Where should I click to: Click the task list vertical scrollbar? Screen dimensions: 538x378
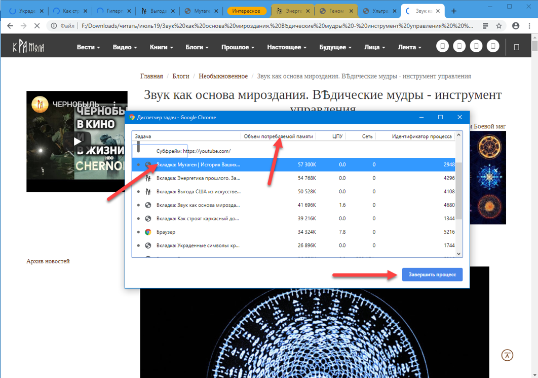coord(459,193)
